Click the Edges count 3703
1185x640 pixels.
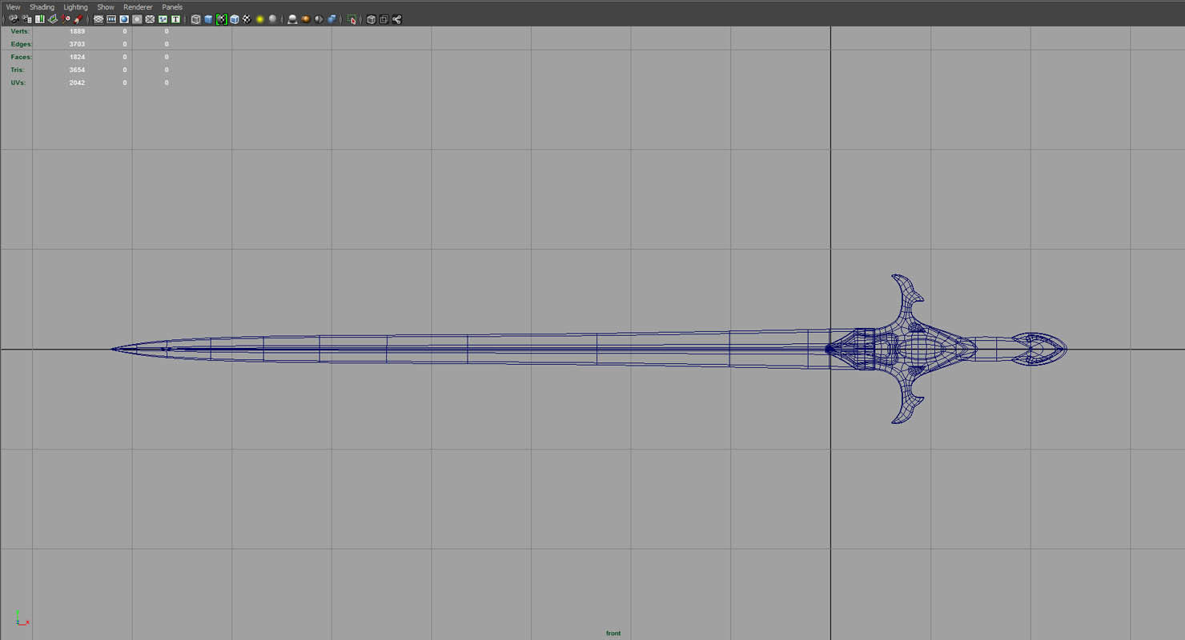(77, 44)
